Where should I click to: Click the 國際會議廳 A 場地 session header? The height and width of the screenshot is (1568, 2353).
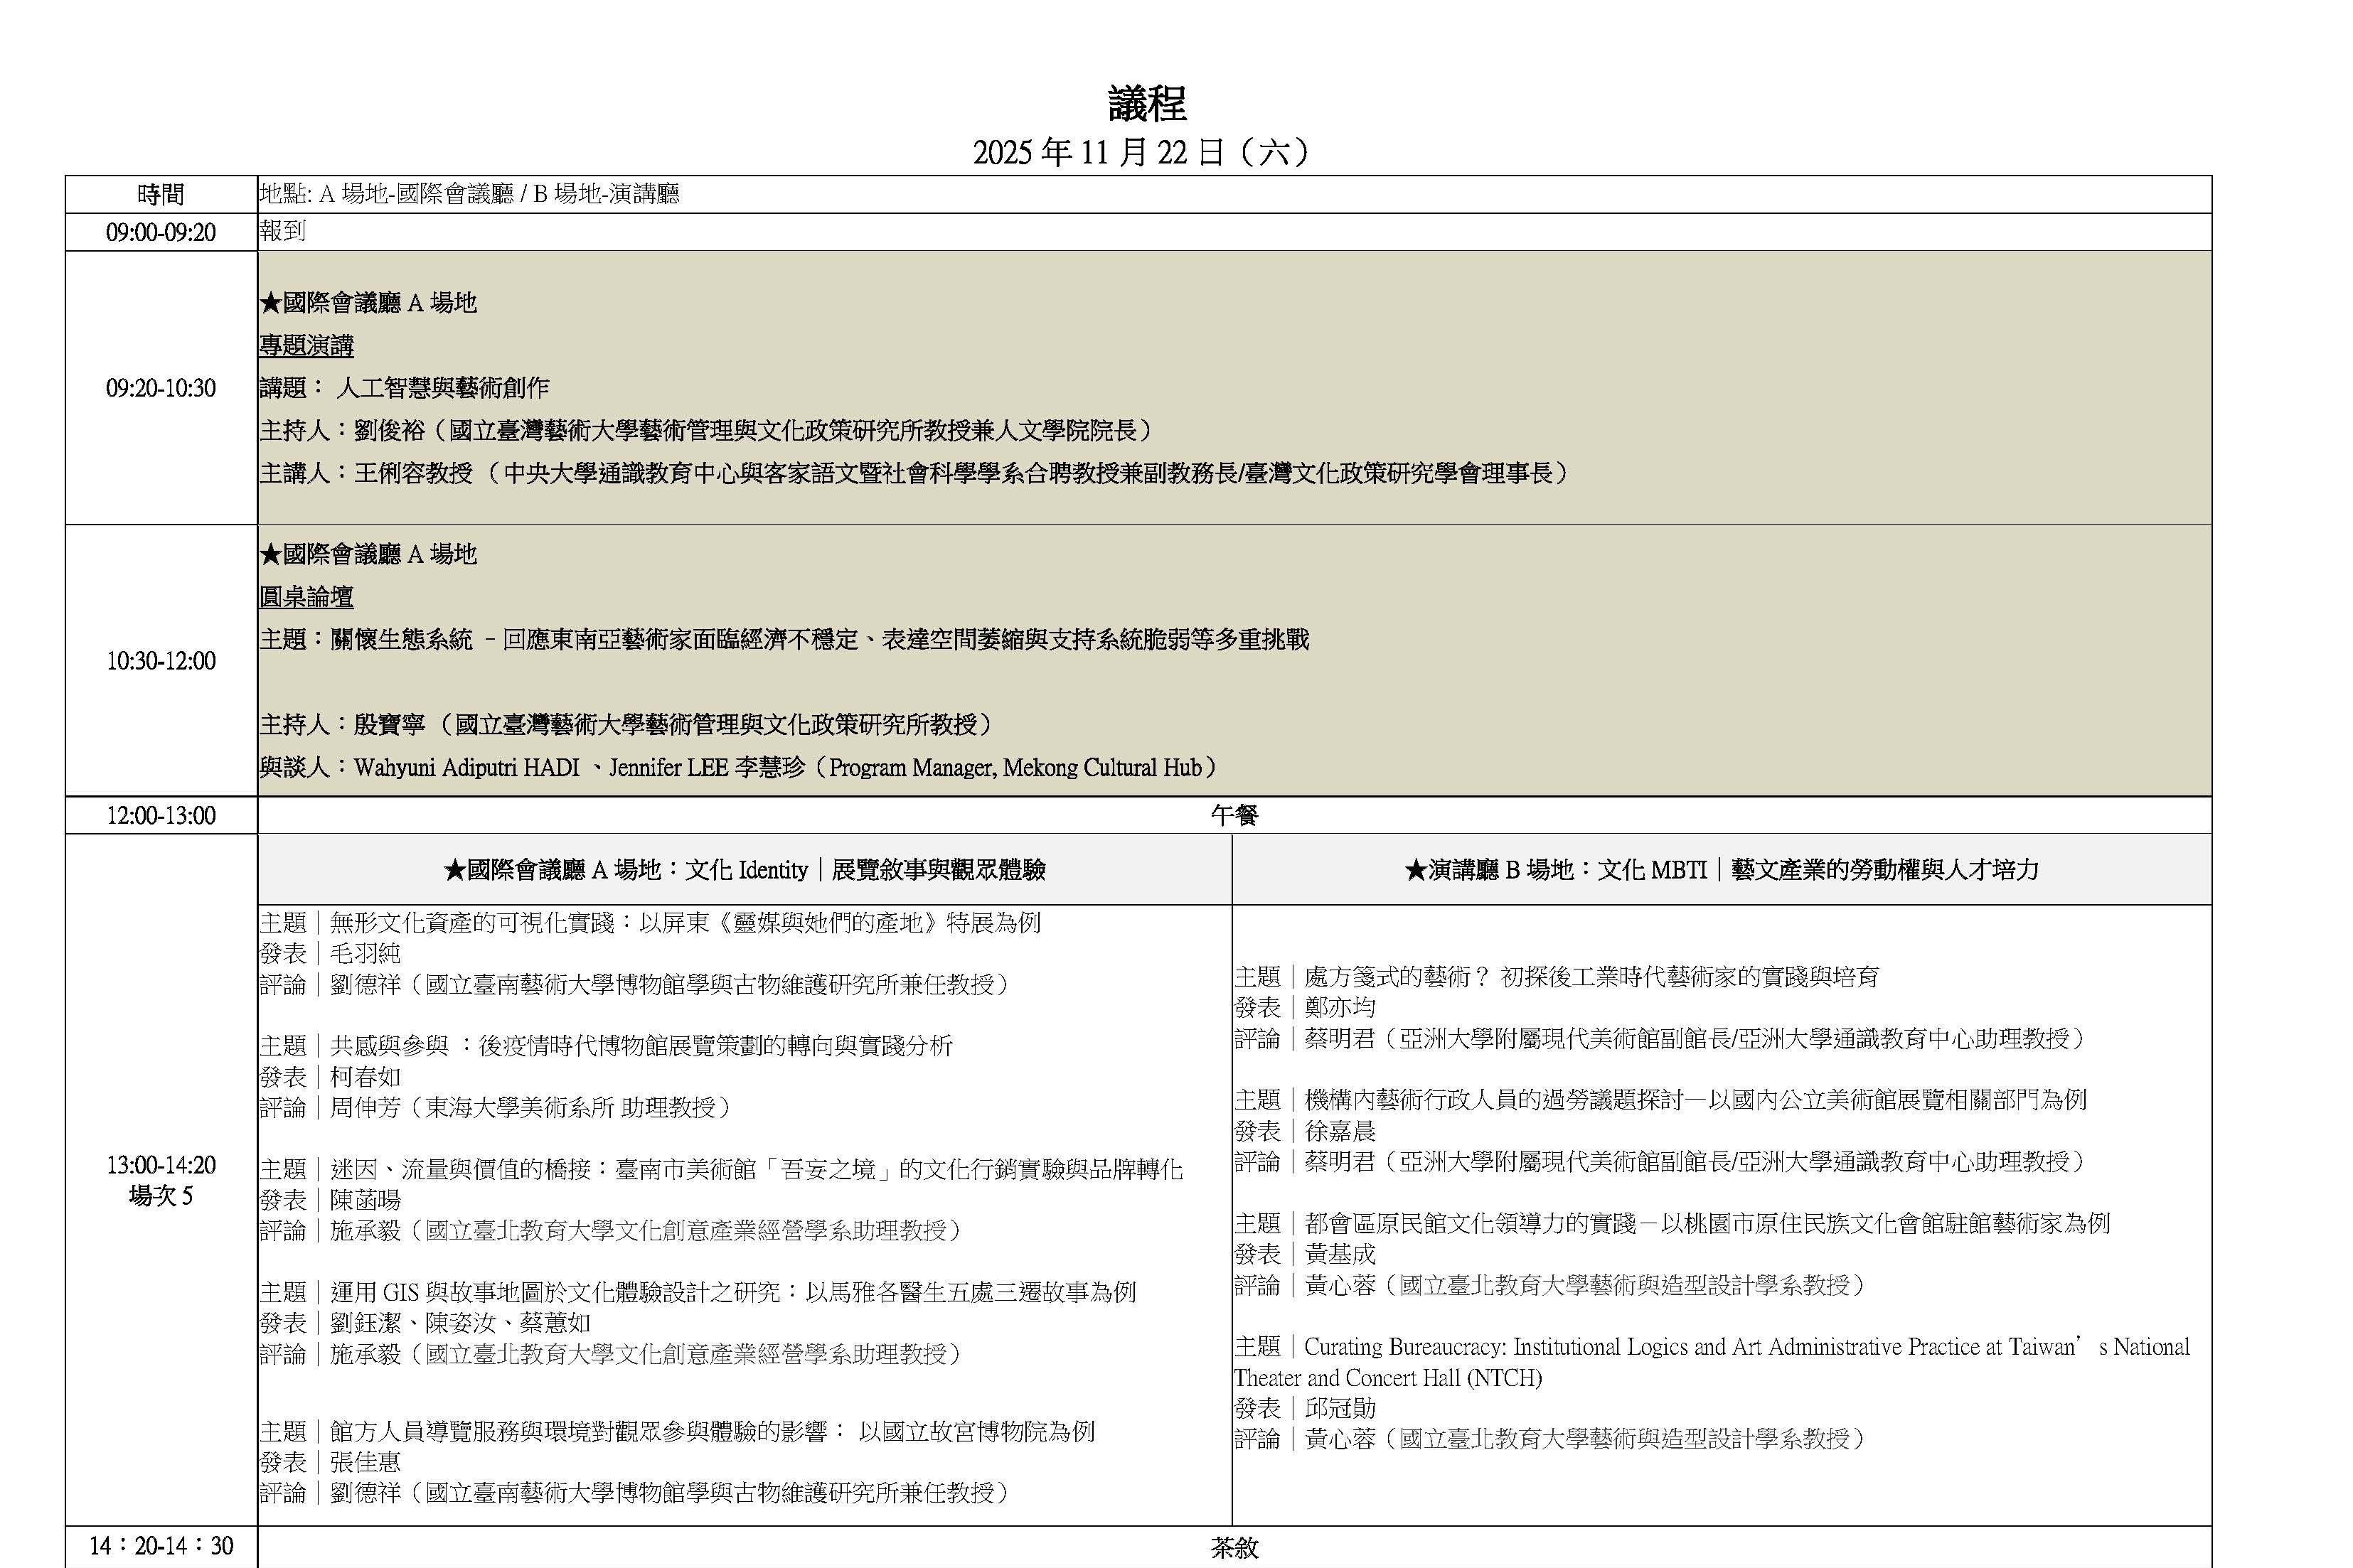pos(745,870)
